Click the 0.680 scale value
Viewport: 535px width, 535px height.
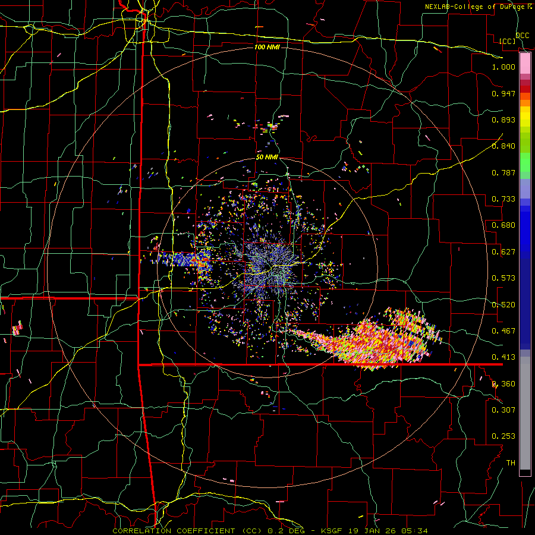point(503,225)
